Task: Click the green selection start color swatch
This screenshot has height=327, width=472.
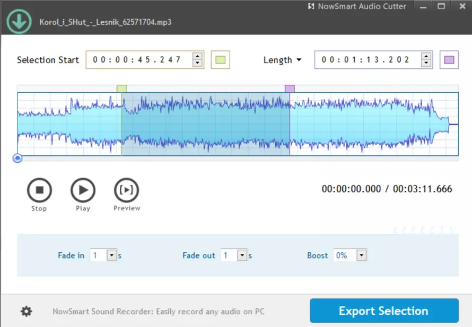Action: [220, 60]
